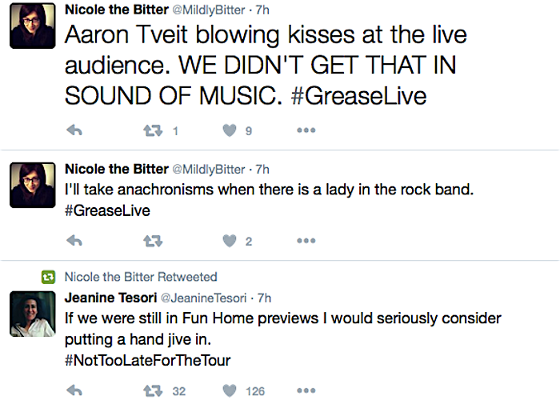This screenshot has width=560, height=408.
Task: Open more options on Aaron Tveit tweet
Action: coord(306,130)
